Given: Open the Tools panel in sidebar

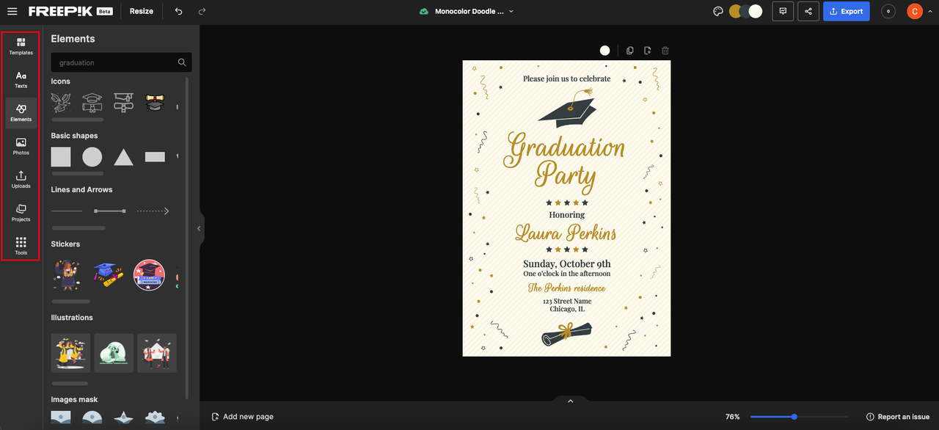Looking at the screenshot, I should click(x=21, y=247).
